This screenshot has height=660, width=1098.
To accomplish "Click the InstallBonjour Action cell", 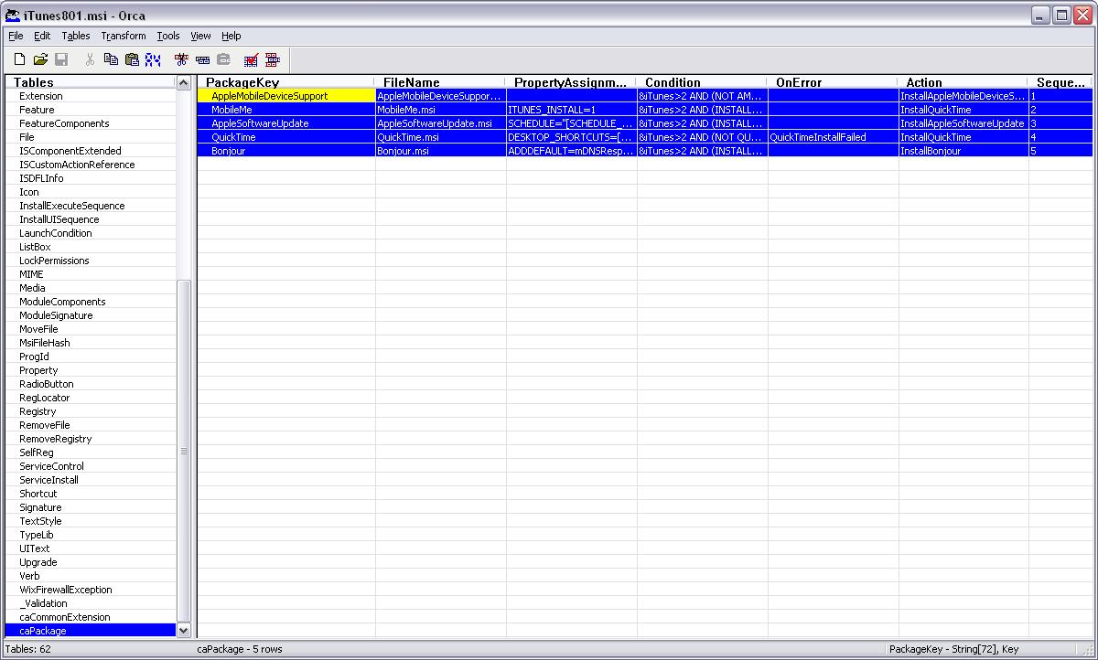I will pyautogui.click(x=963, y=151).
